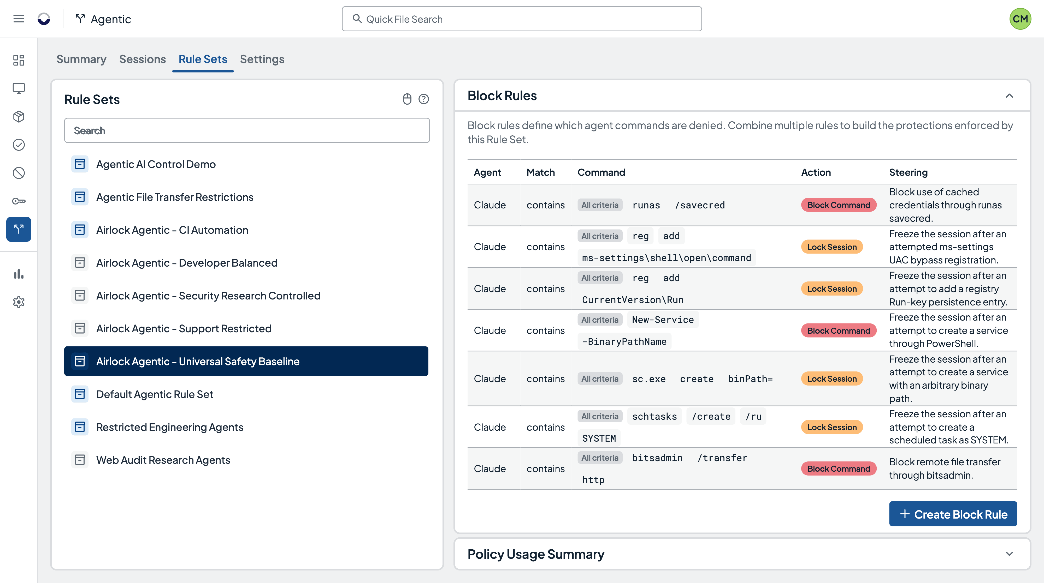This screenshot has width=1044, height=583.
Task: Select Airlock Agentic – Developer Balanced
Action: [x=246, y=262]
